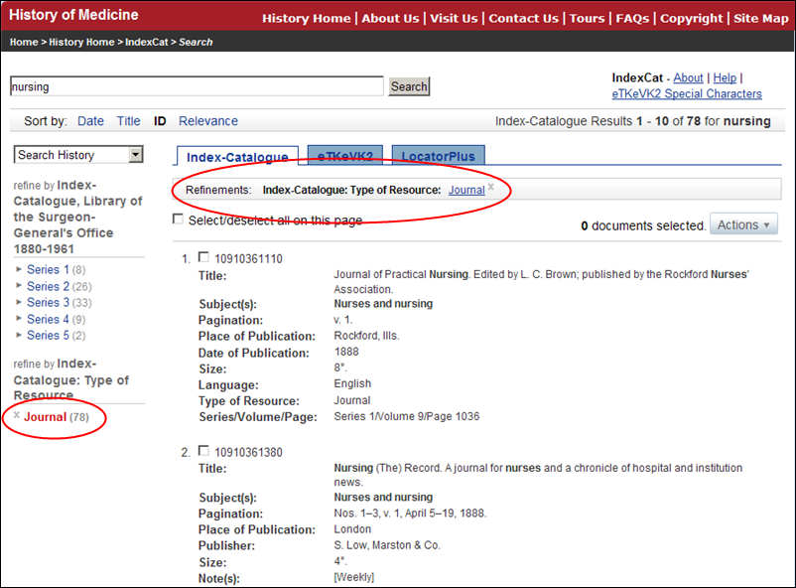The image size is (796, 588).
Task: Expand Series 4 triangle arrow
Action: 19,319
